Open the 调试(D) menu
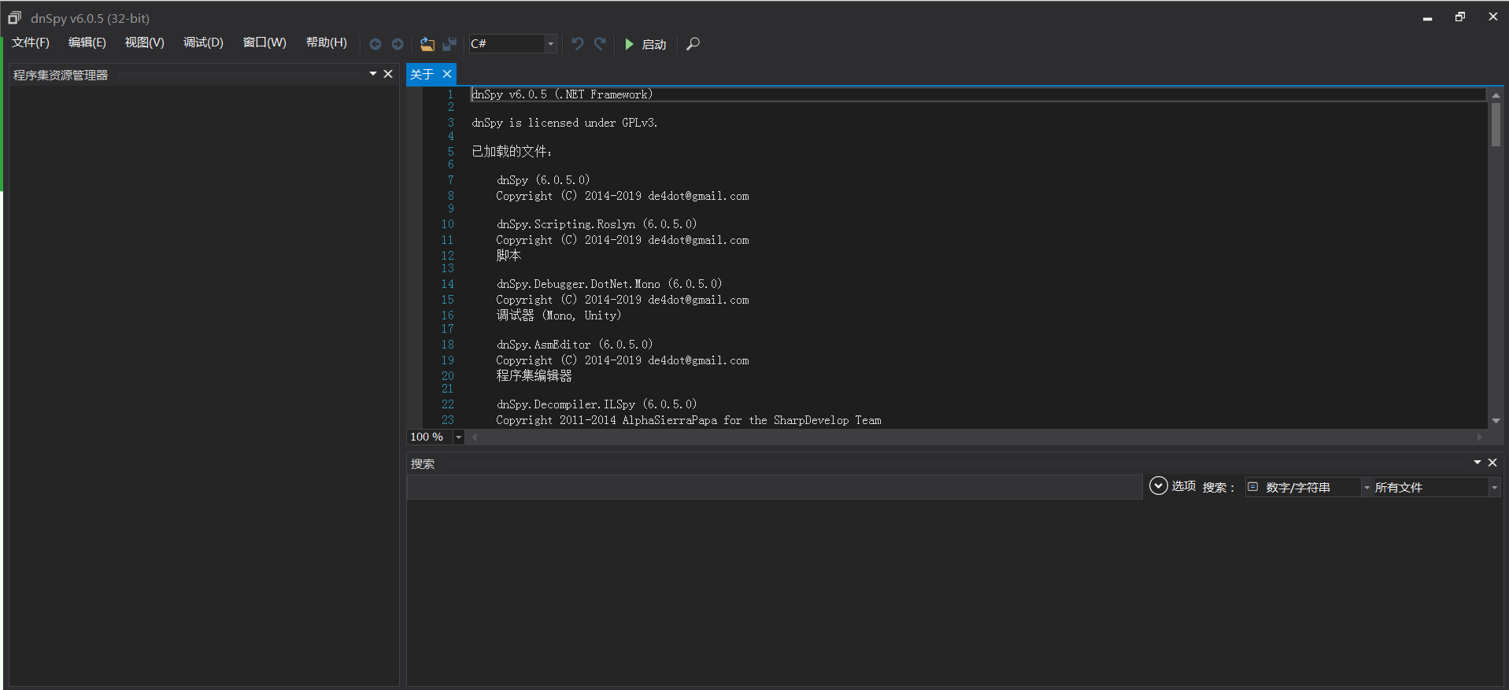This screenshot has width=1509, height=690. coord(204,42)
